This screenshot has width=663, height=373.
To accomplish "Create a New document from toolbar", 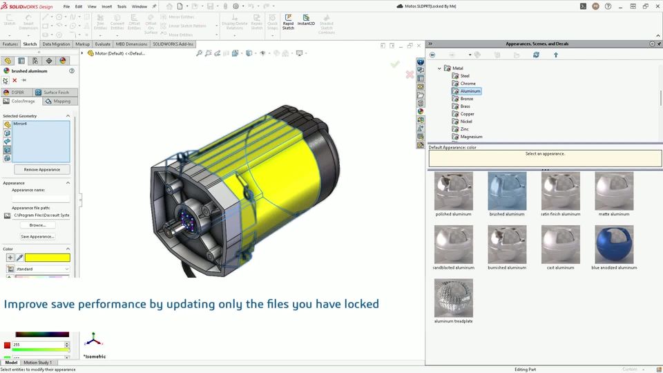I will pyautogui.click(x=180, y=6).
